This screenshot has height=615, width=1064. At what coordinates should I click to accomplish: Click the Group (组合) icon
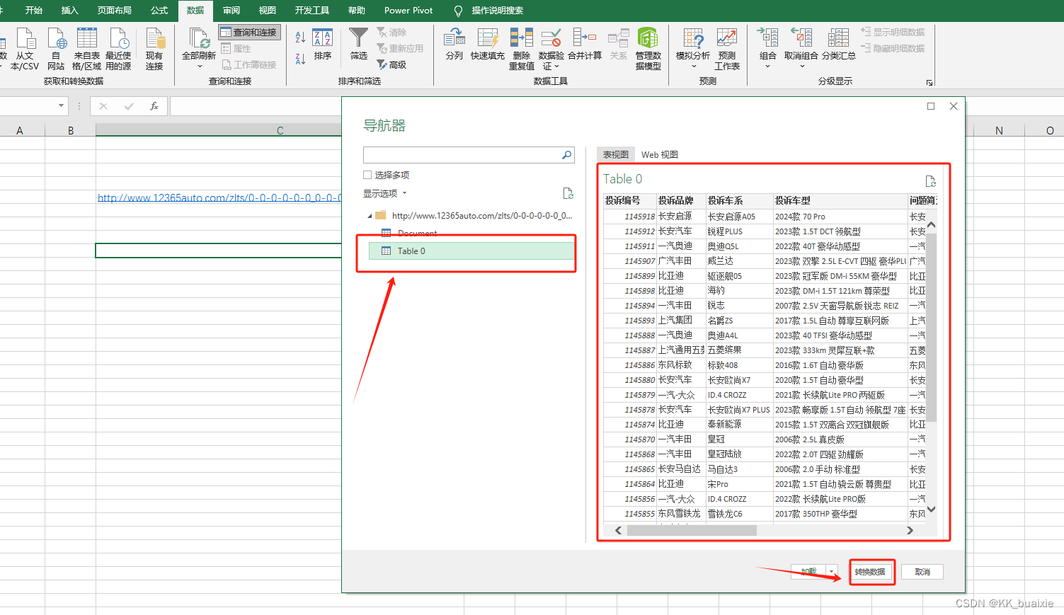coord(767,38)
